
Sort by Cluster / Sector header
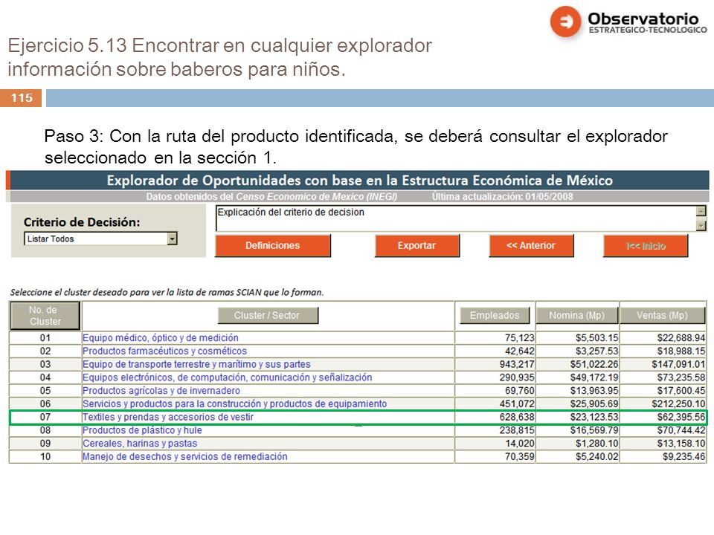(268, 315)
